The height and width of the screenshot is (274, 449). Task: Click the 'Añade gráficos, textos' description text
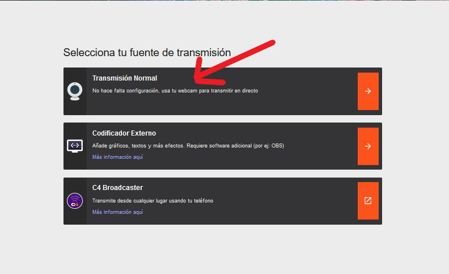(188, 146)
